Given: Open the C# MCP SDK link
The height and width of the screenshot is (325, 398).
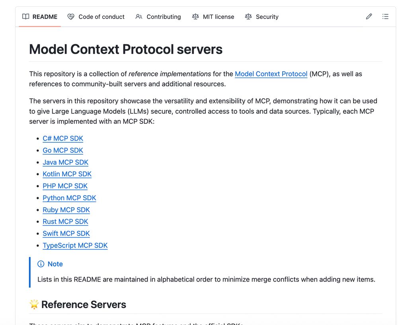Looking at the screenshot, I should (63, 138).
